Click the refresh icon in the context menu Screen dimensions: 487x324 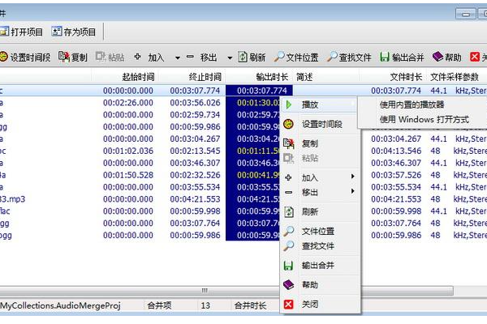(x=289, y=211)
